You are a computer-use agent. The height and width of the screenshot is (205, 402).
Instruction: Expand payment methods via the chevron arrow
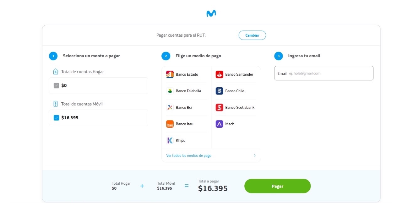[255, 156]
